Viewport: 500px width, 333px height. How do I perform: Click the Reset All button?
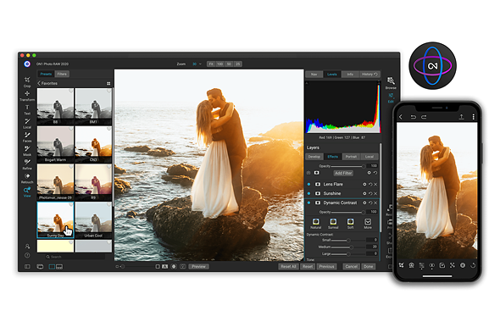click(x=288, y=266)
